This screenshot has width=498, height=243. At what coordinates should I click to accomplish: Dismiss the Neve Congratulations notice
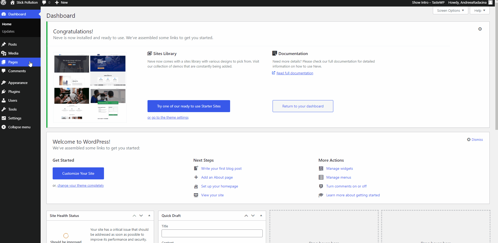pyautogui.click(x=480, y=29)
